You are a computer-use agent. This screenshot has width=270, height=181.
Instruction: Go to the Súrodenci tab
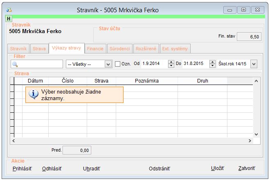[119, 49]
